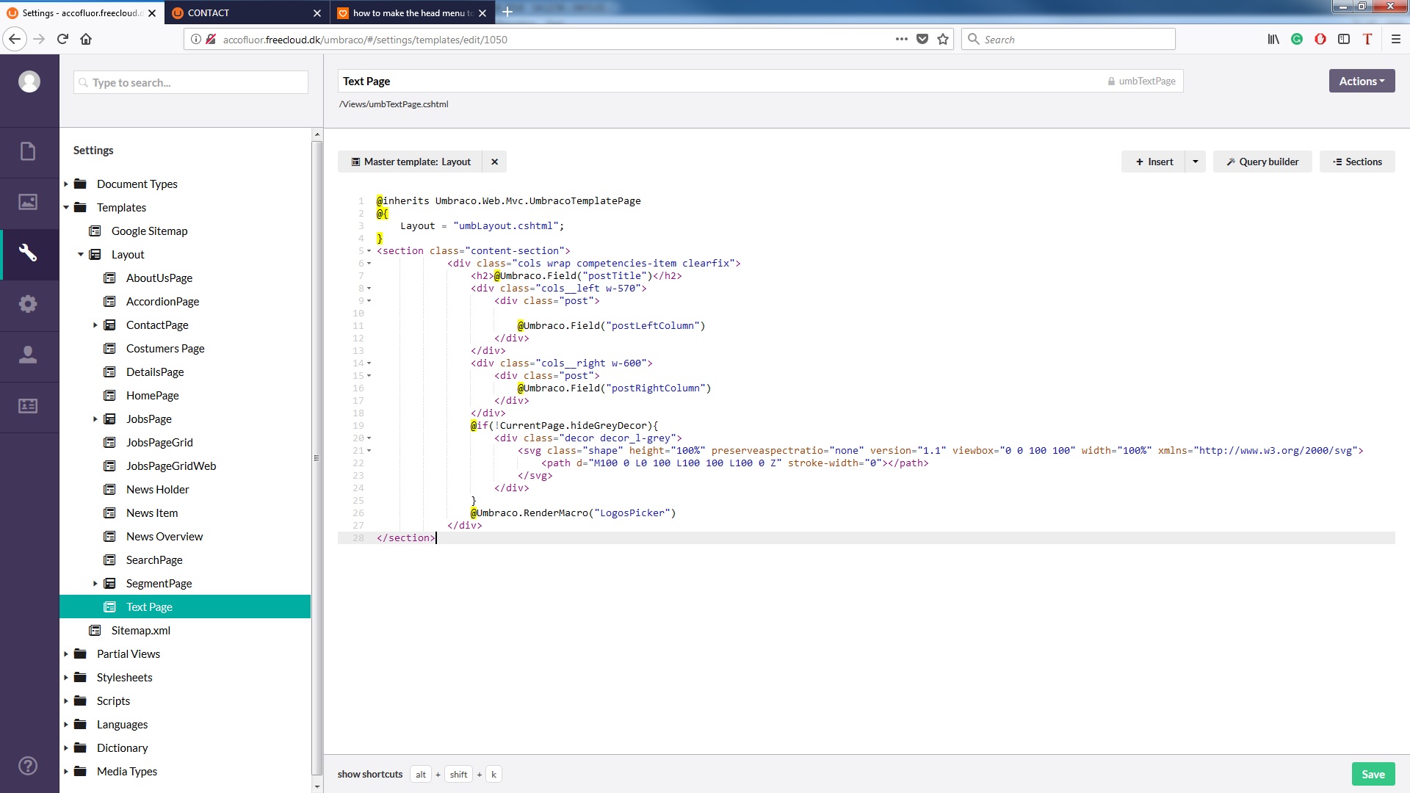Bookmark this page with star icon
Viewport: 1410px width, 793px height.
tap(943, 39)
